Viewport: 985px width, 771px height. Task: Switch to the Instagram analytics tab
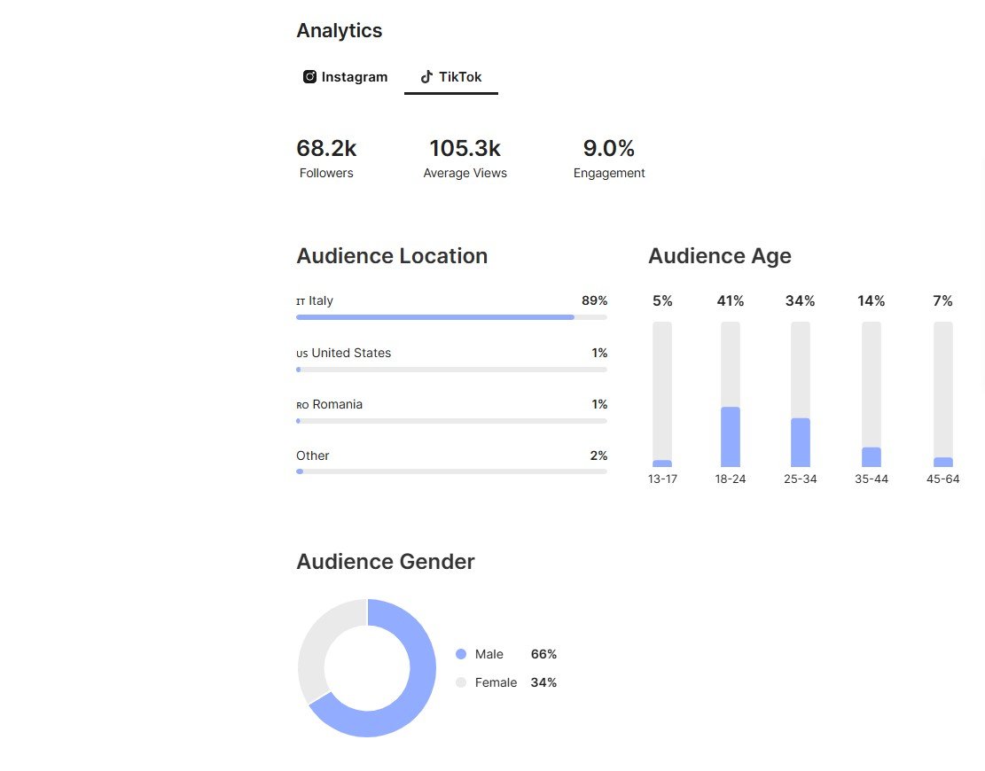(346, 76)
